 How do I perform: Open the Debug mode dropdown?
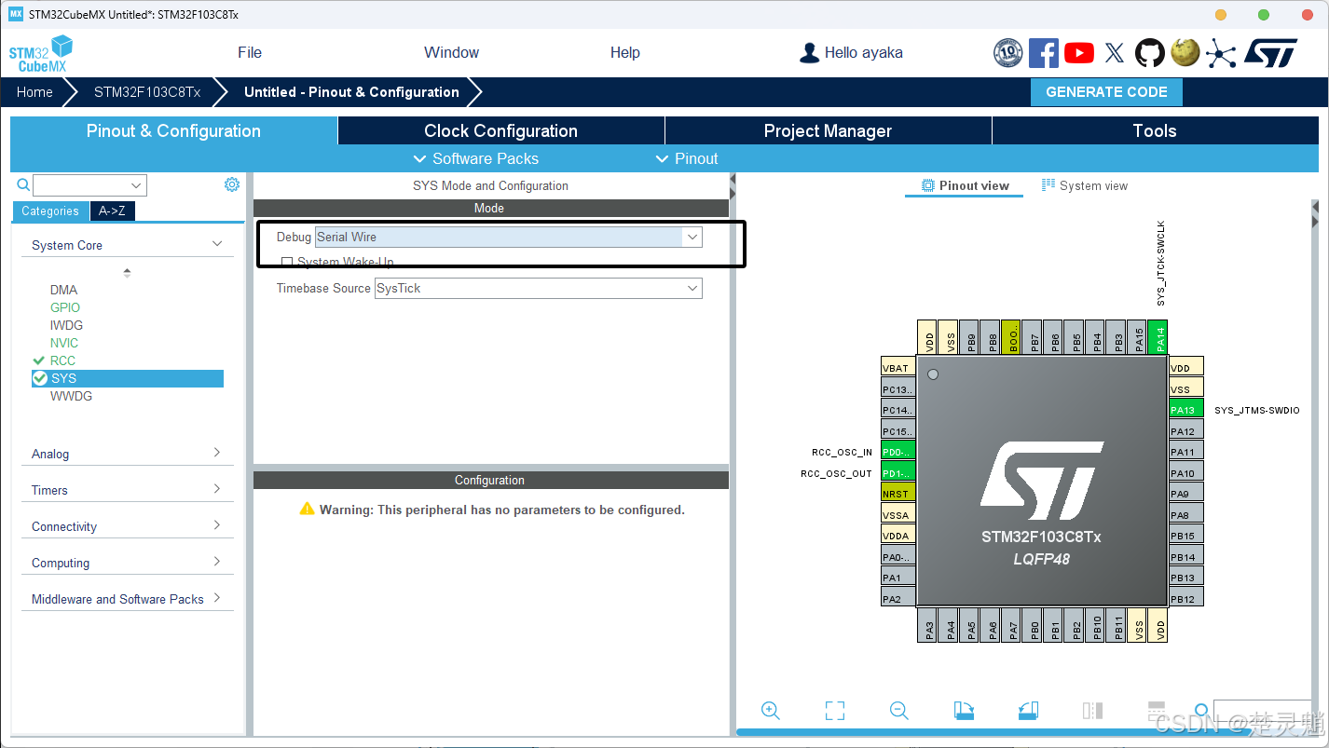508,237
